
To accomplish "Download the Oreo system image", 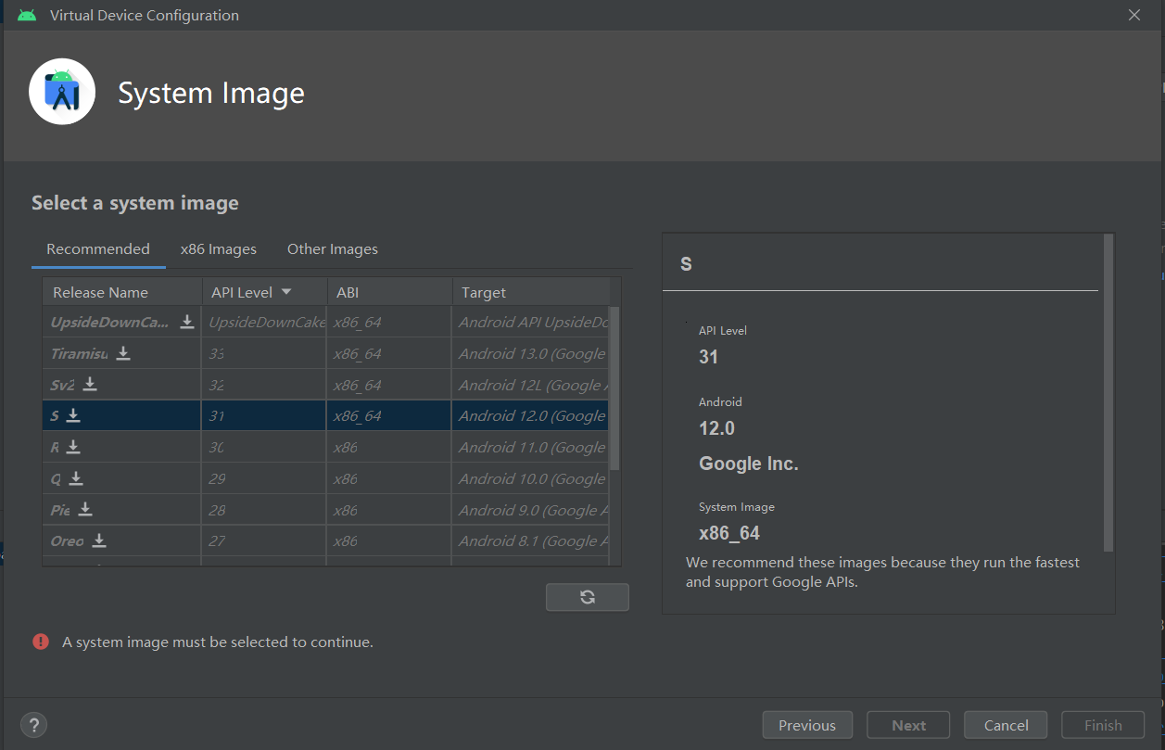I will click(99, 540).
